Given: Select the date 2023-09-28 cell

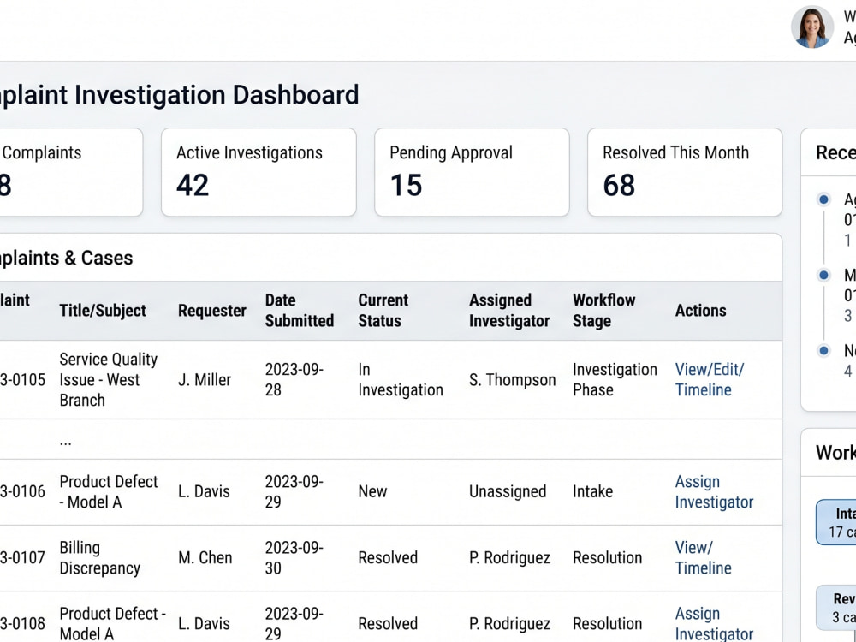Looking at the screenshot, I should (294, 379).
